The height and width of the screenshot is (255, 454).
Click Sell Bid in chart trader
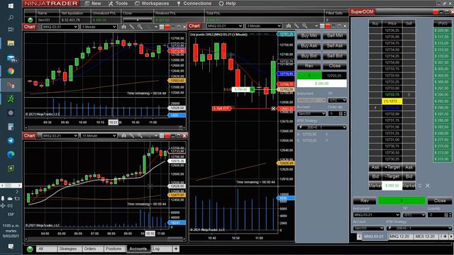335,56
